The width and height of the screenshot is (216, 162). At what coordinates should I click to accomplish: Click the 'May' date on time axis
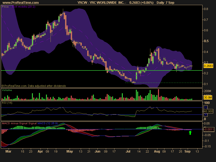coord(70,151)
